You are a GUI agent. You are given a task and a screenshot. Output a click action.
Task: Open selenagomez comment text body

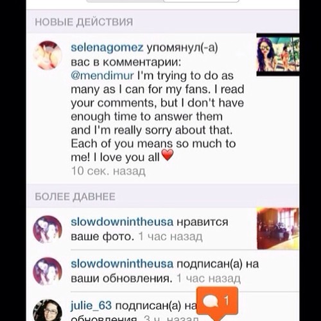[157, 117]
